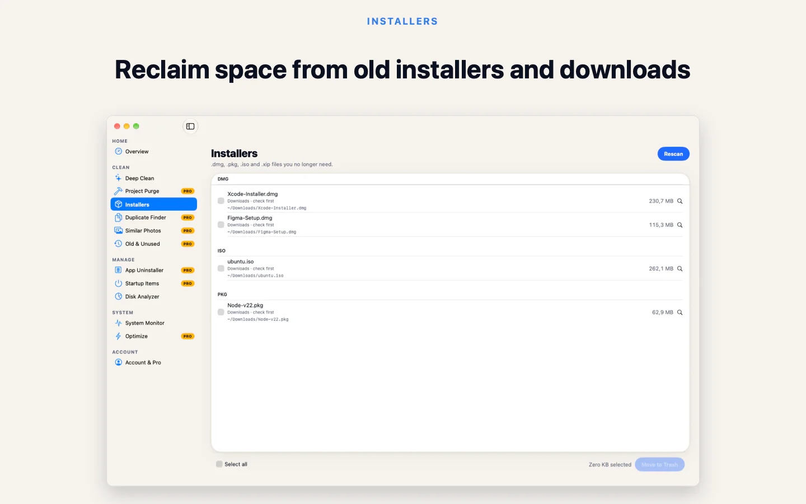Check the Xcode-Installer.dmg checkbox
Image resolution: width=806 pixels, height=504 pixels.
coord(221,200)
